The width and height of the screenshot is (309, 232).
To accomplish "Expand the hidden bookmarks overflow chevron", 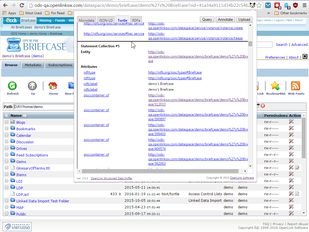I will pyautogui.click(x=269, y=13).
